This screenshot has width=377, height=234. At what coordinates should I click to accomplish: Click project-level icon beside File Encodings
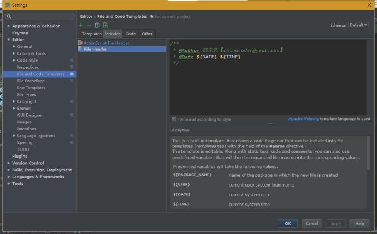[x=72, y=81]
